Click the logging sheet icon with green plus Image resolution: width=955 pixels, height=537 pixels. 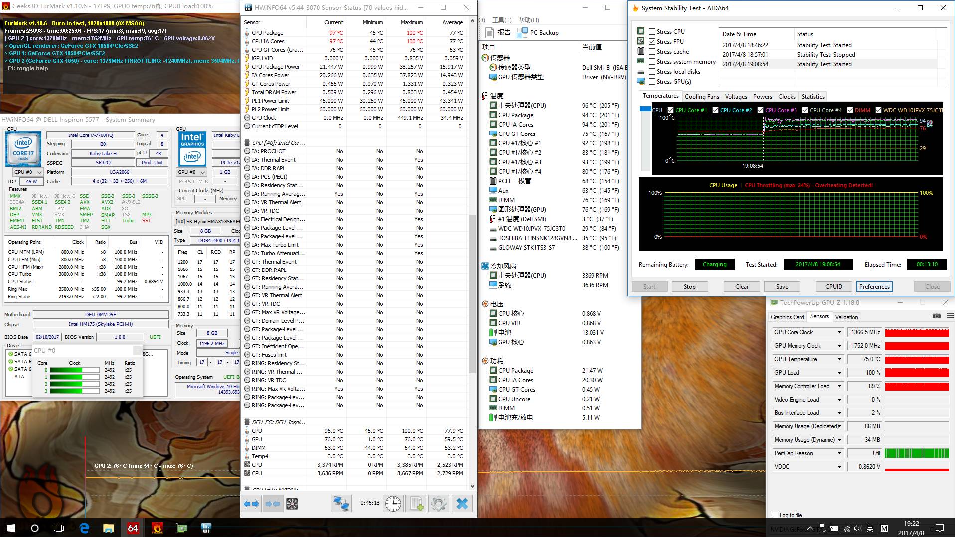(416, 504)
